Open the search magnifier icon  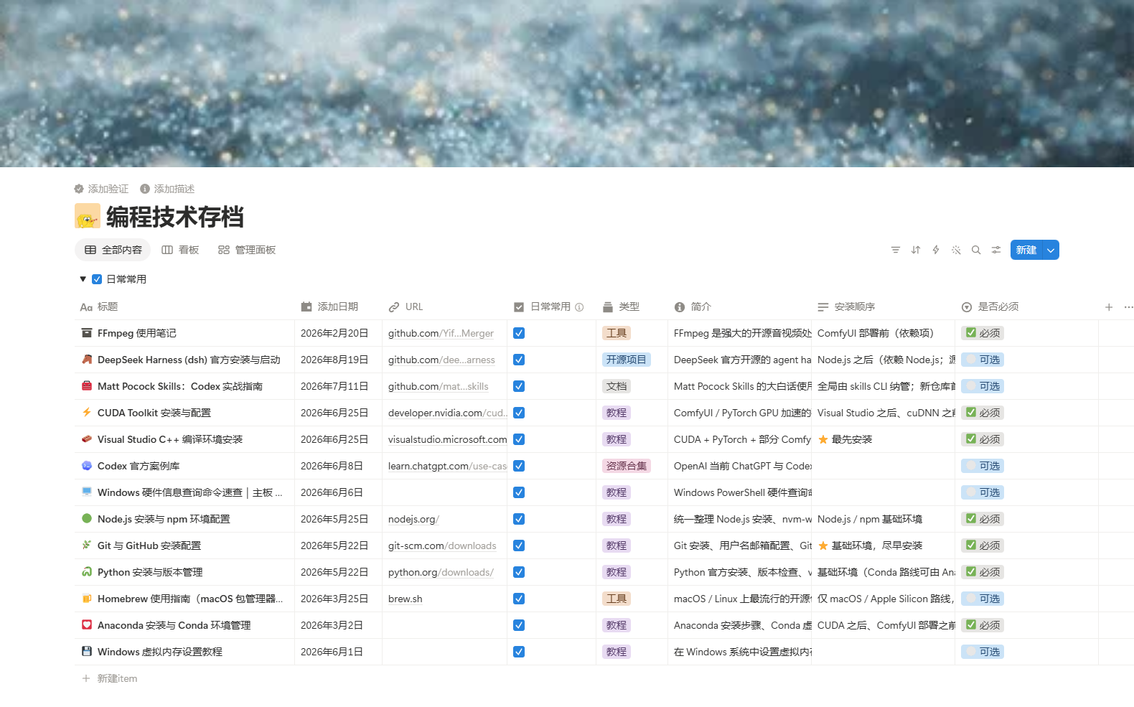[x=976, y=250]
